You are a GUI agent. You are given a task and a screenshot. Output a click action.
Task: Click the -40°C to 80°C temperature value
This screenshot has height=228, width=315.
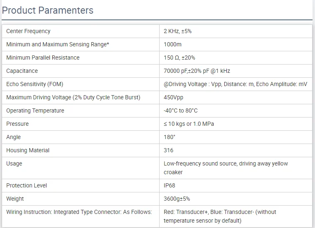(x=181, y=110)
